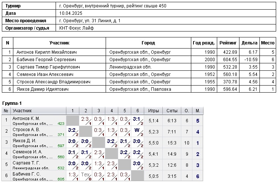
Task: Open organizer КНТ Фокус Лайф
Action: pyautogui.click(x=77, y=28)
